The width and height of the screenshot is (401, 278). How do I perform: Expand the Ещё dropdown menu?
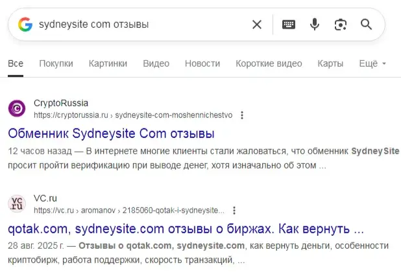[x=372, y=64]
